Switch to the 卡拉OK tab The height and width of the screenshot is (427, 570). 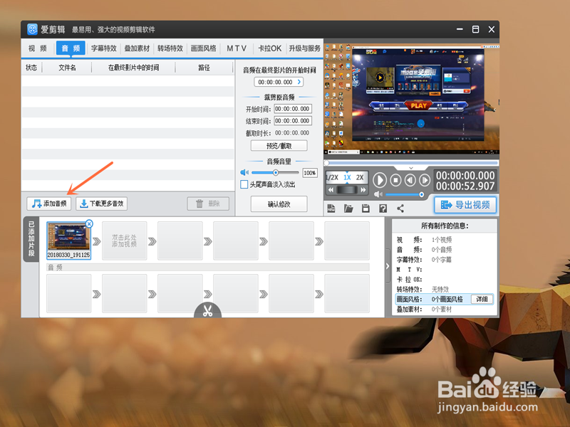coord(270,48)
